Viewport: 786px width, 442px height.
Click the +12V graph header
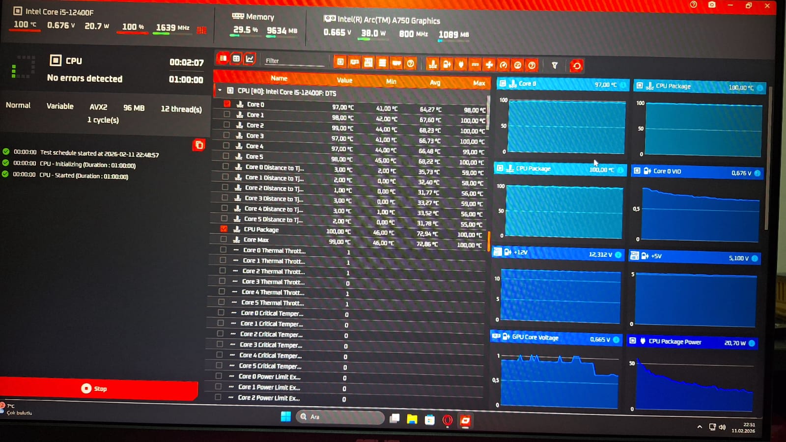pyautogui.click(x=559, y=253)
